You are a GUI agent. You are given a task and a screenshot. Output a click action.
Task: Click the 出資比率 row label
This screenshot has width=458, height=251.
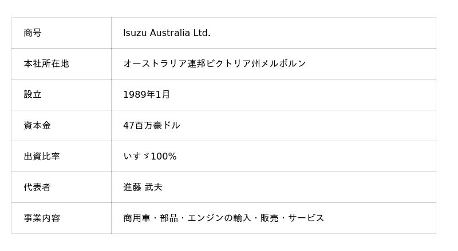[42, 157]
